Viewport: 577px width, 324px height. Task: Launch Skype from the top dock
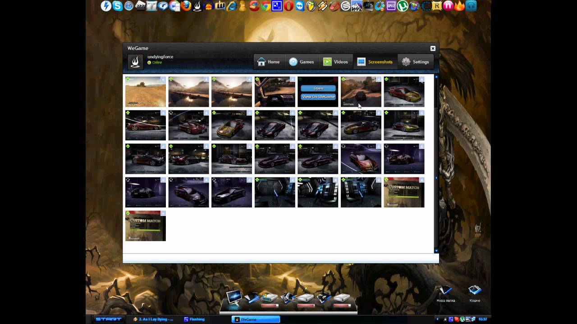pos(118,6)
